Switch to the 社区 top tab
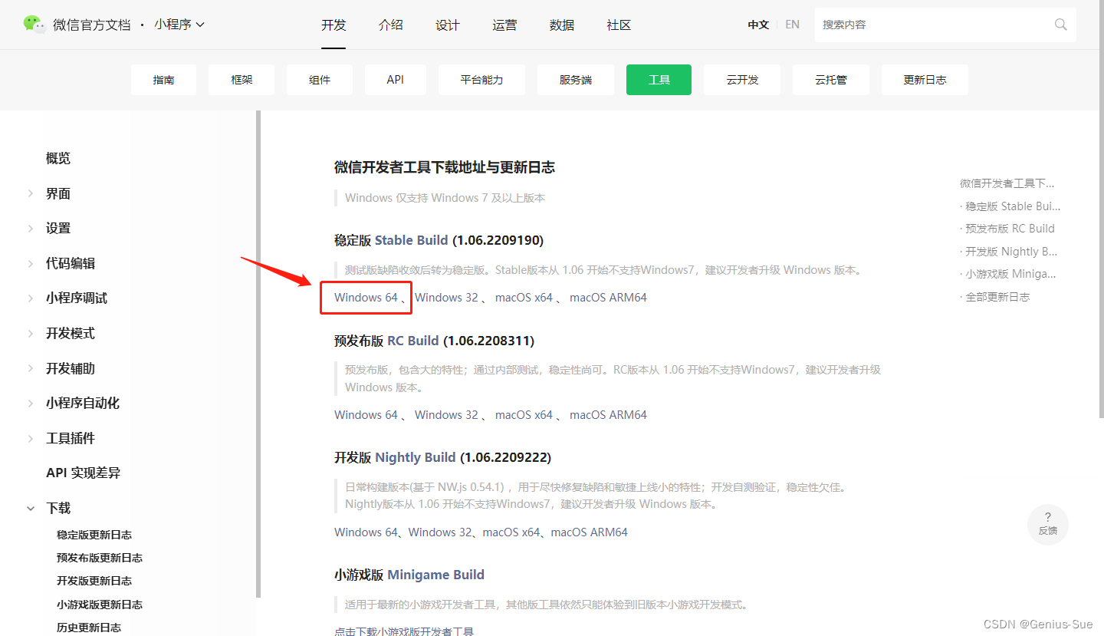Viewport: 1104px width, 636px height. (619, 25)
